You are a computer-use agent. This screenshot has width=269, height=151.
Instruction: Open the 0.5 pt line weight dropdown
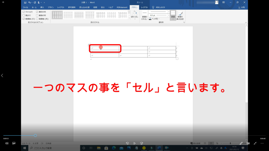click(x=168, y=15)
